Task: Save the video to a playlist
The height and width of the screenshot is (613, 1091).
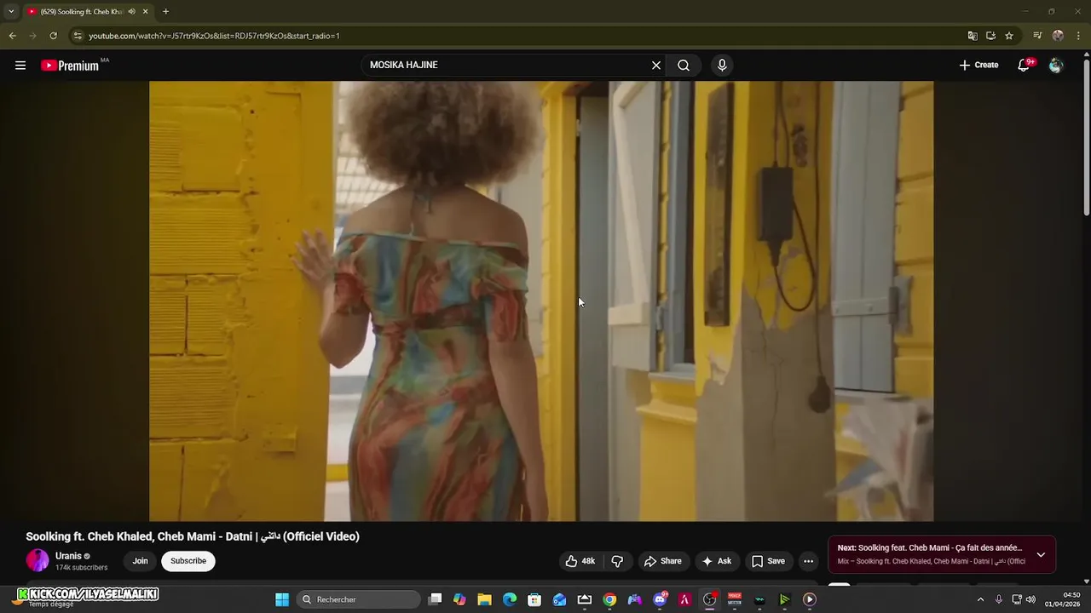Action: pyautogui.click(x=768, y=561)
